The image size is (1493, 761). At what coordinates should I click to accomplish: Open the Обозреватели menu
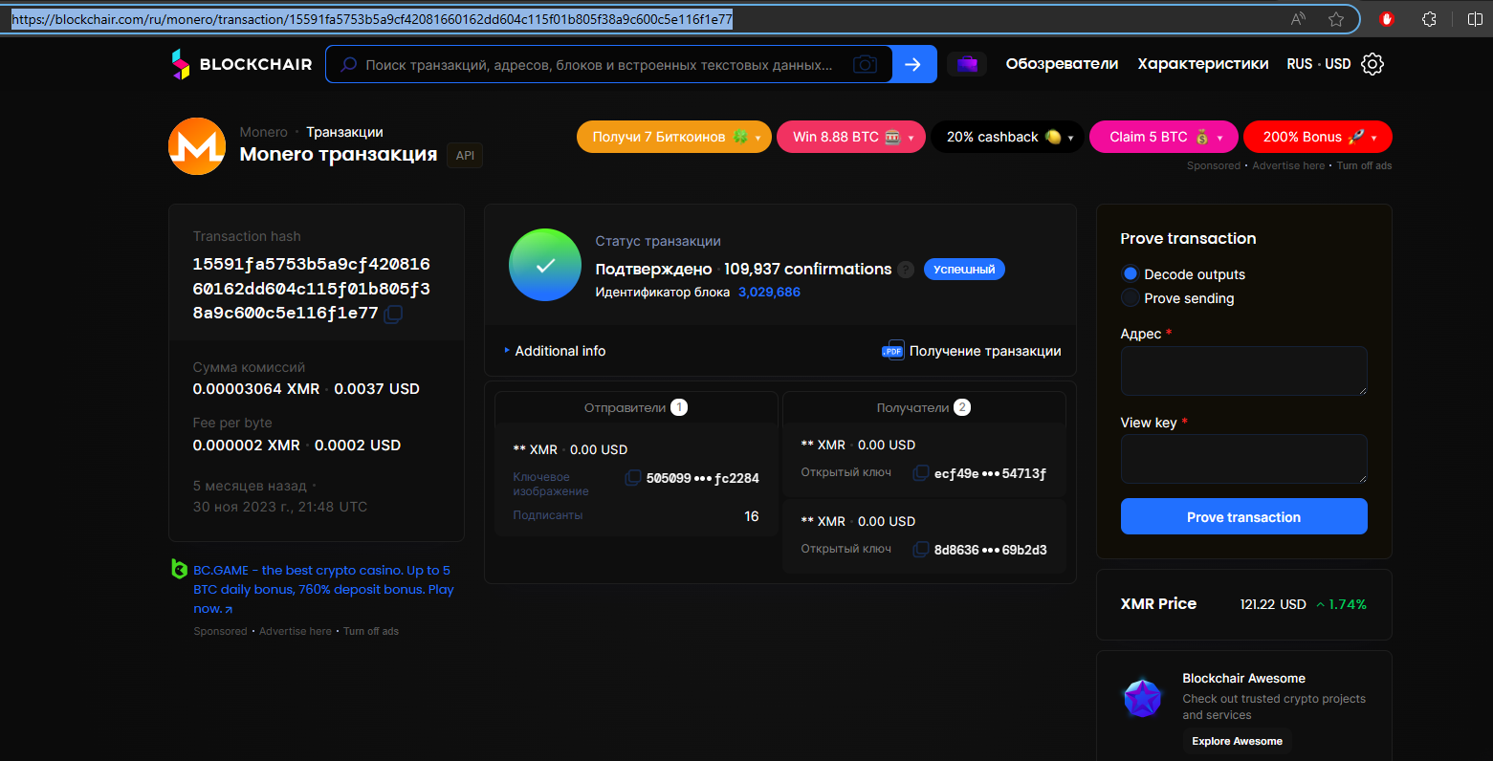pyautogui.click(x=1062, y=64)
